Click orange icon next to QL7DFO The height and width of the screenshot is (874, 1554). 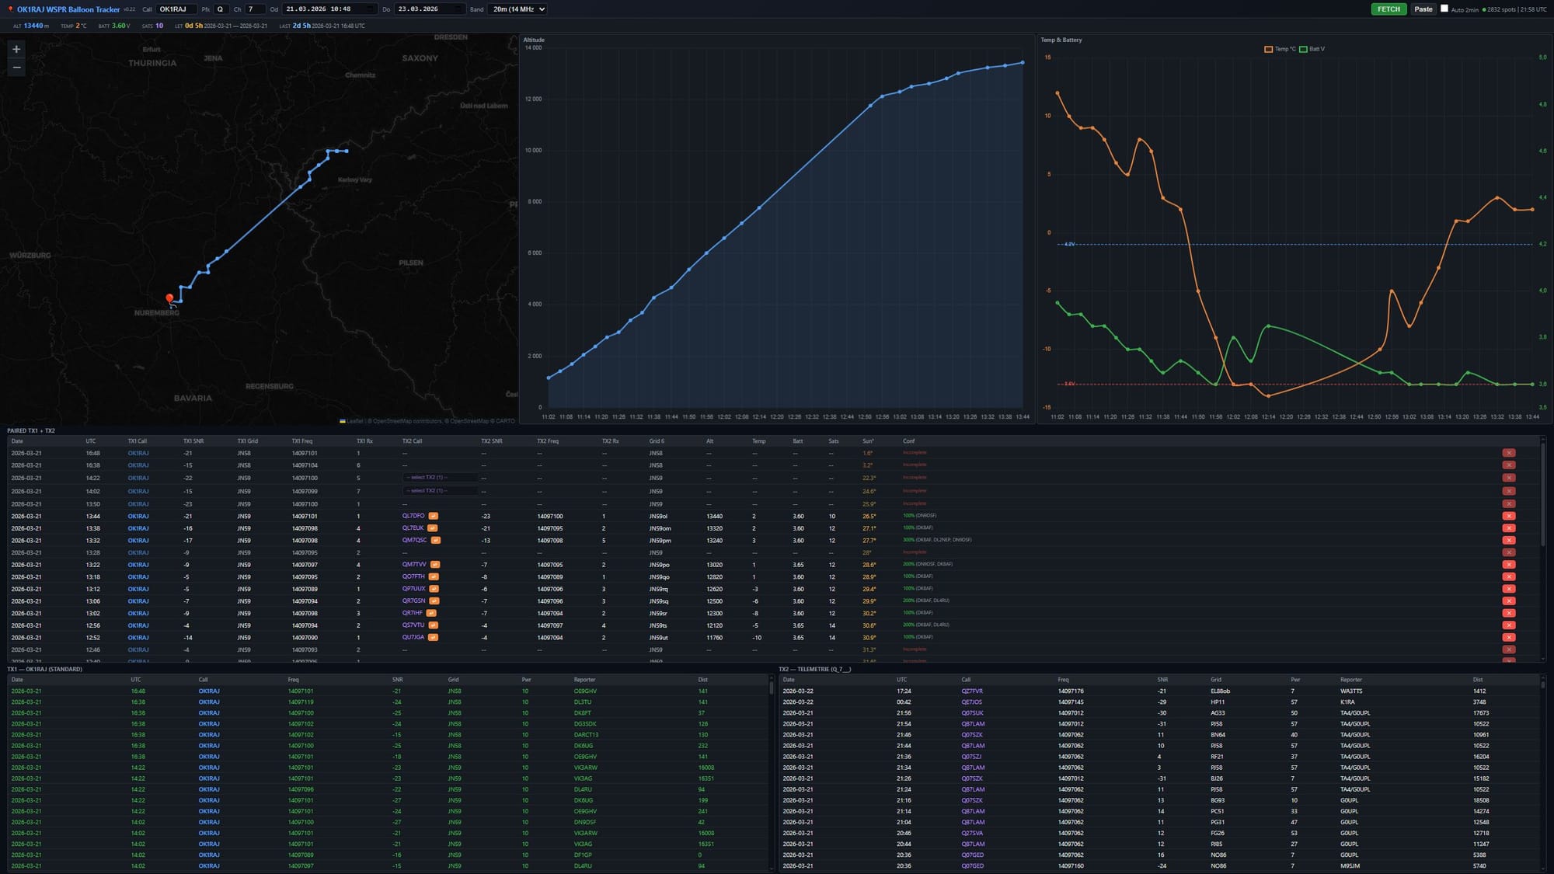coord(434,516)
